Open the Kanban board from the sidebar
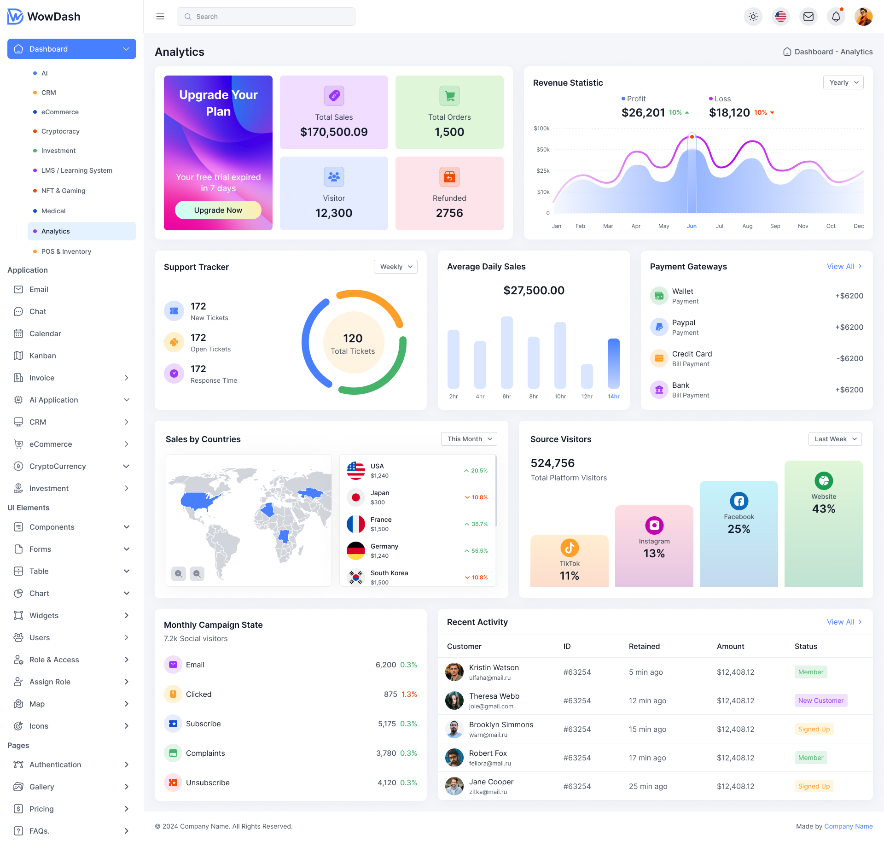884x841 pixels. (x=43, y=355)
